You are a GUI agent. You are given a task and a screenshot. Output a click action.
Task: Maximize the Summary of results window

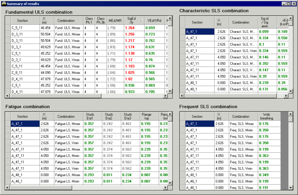point(289,3)
